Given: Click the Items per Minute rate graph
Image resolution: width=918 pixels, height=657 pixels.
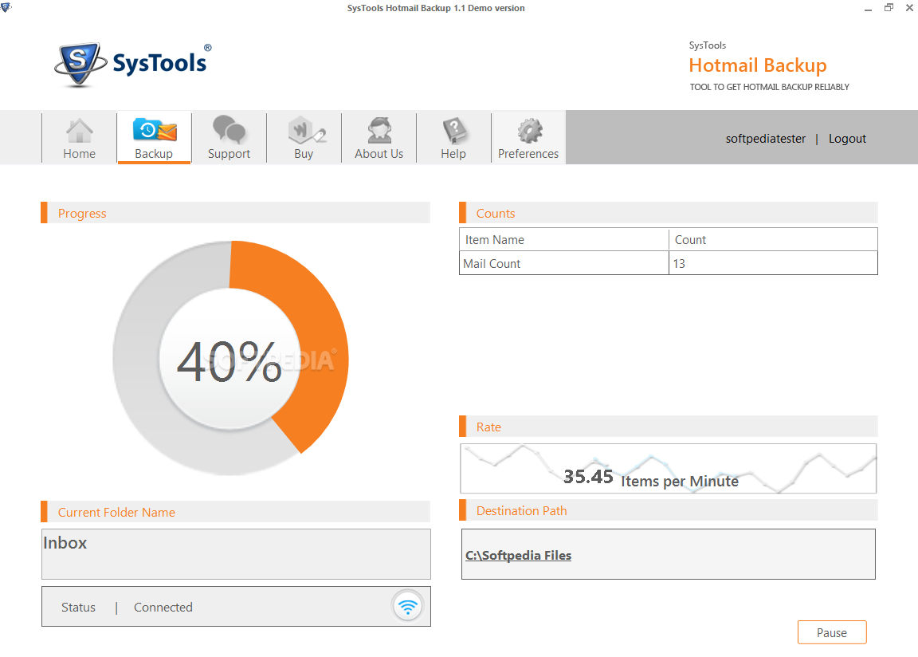Looking at the screenshot, I should coord(668,469).
